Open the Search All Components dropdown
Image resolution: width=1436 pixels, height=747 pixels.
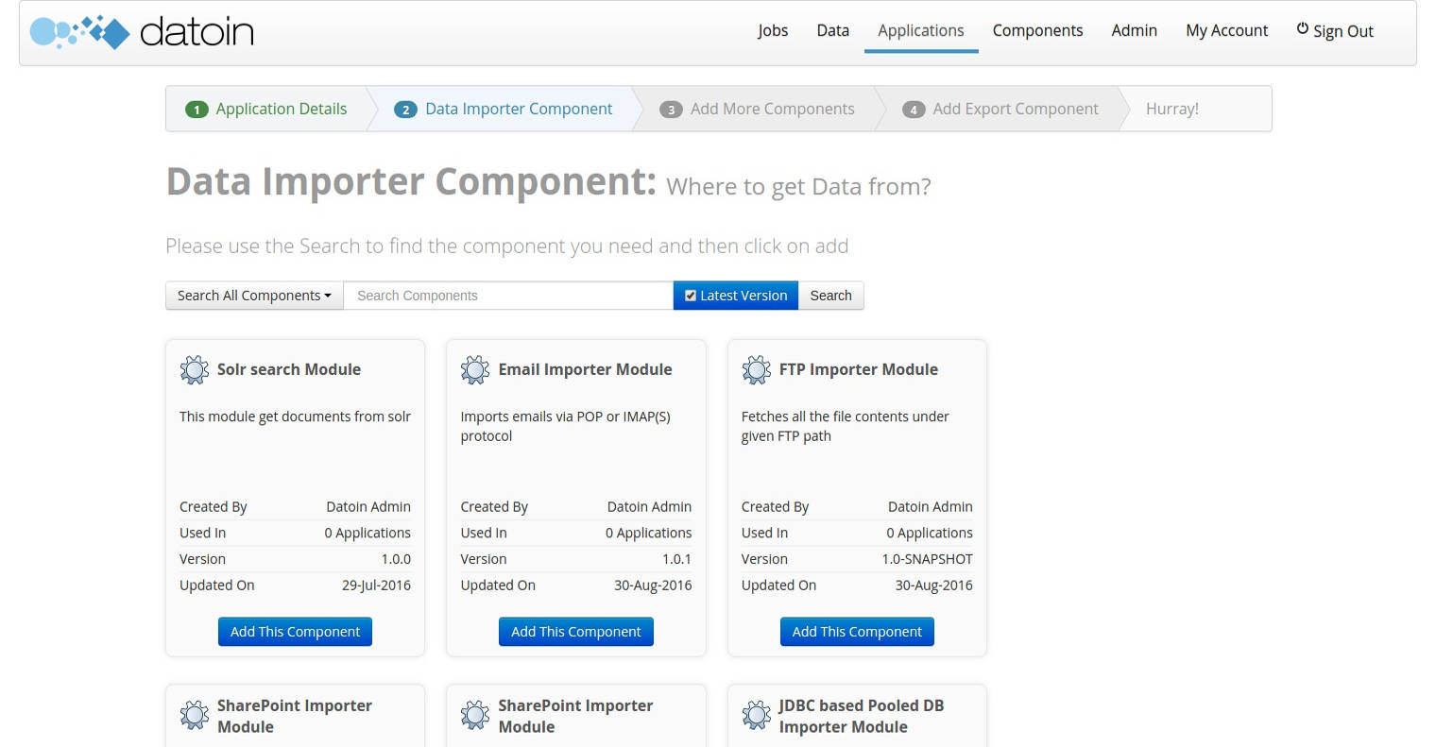(254, 296)
